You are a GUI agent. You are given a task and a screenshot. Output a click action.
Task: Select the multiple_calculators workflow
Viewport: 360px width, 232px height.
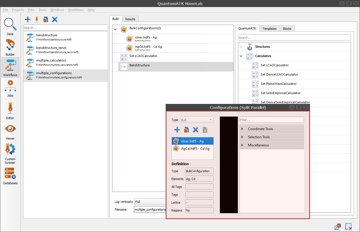click(66, 63)
